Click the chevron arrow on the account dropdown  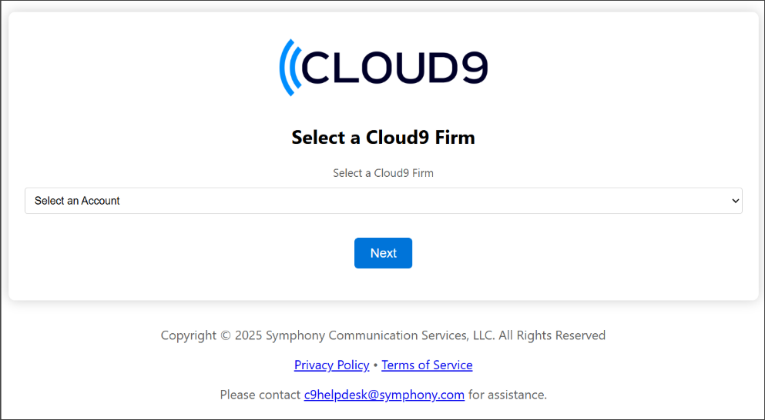(x=735, y=201)
